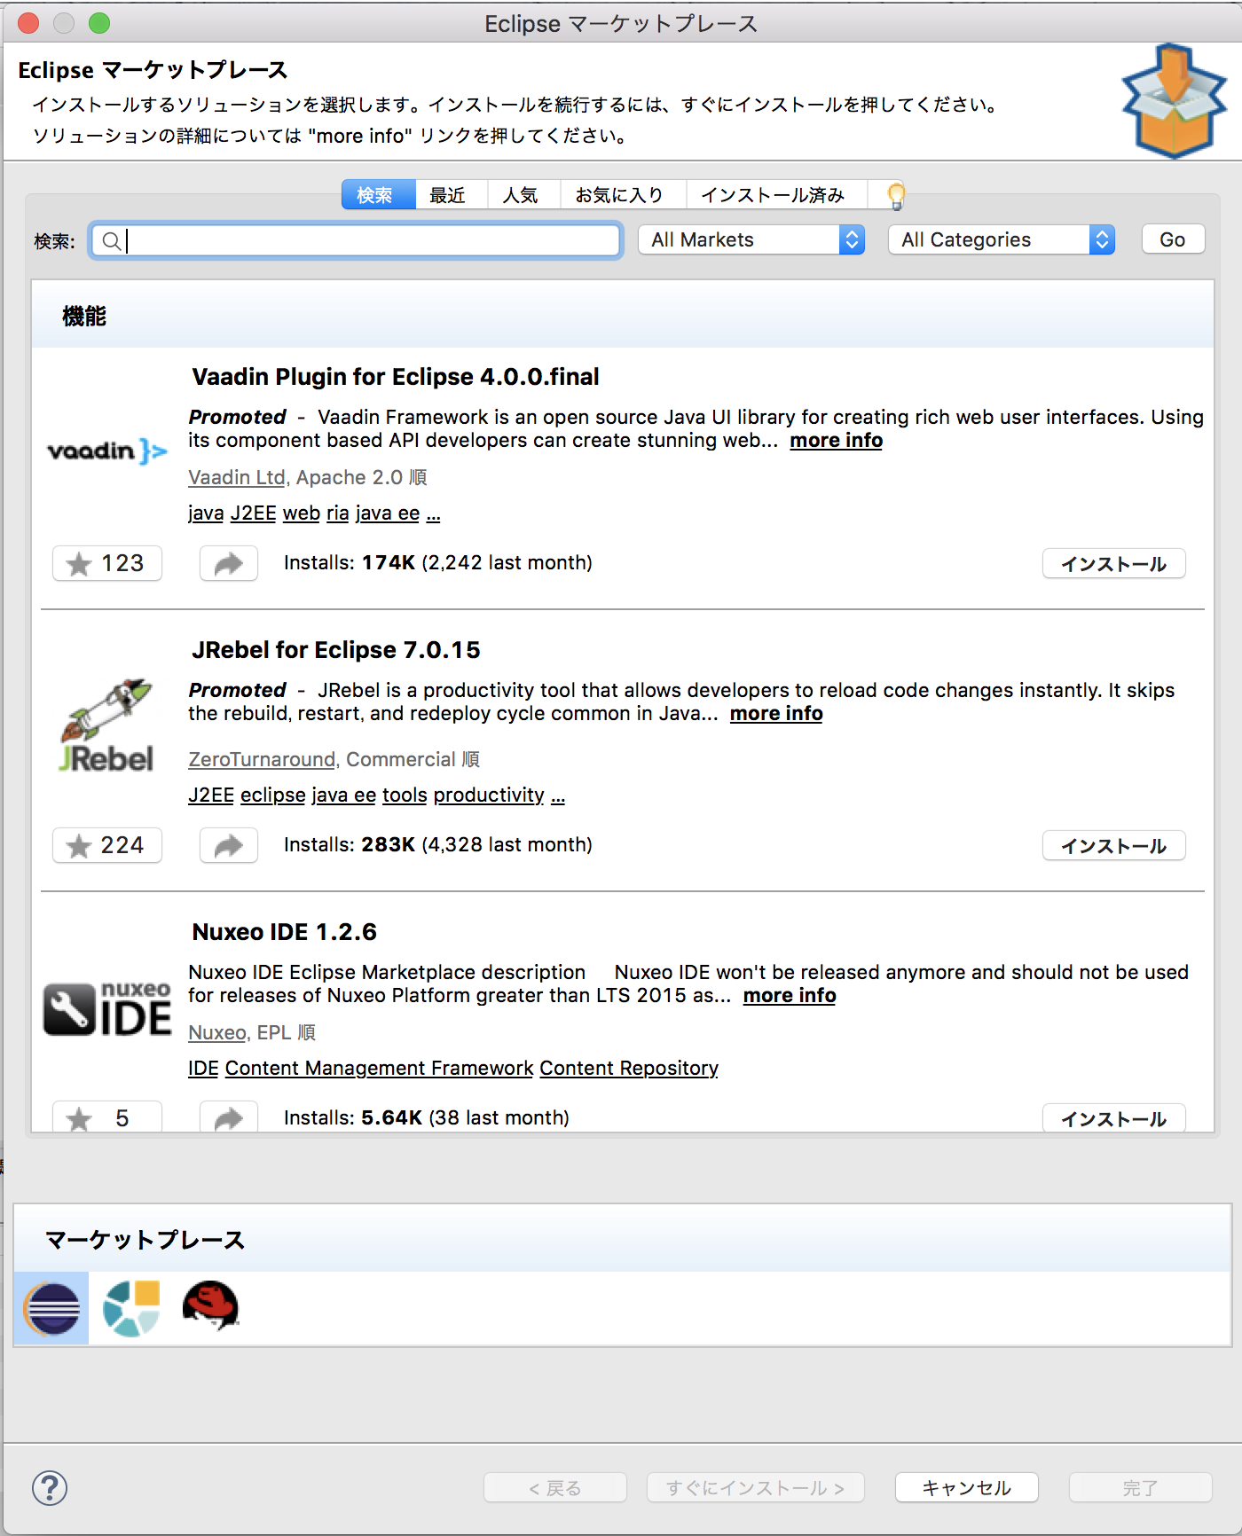Focus the 検索 text input field
This screenshot has width=1242, height=1536.
[355, 240]
